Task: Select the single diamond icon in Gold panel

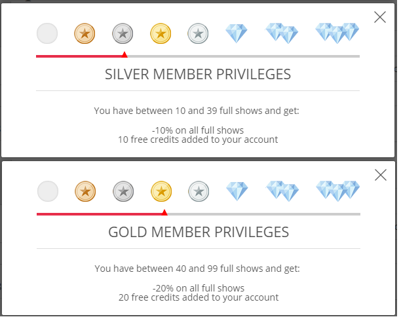Action: coord(237,191)
